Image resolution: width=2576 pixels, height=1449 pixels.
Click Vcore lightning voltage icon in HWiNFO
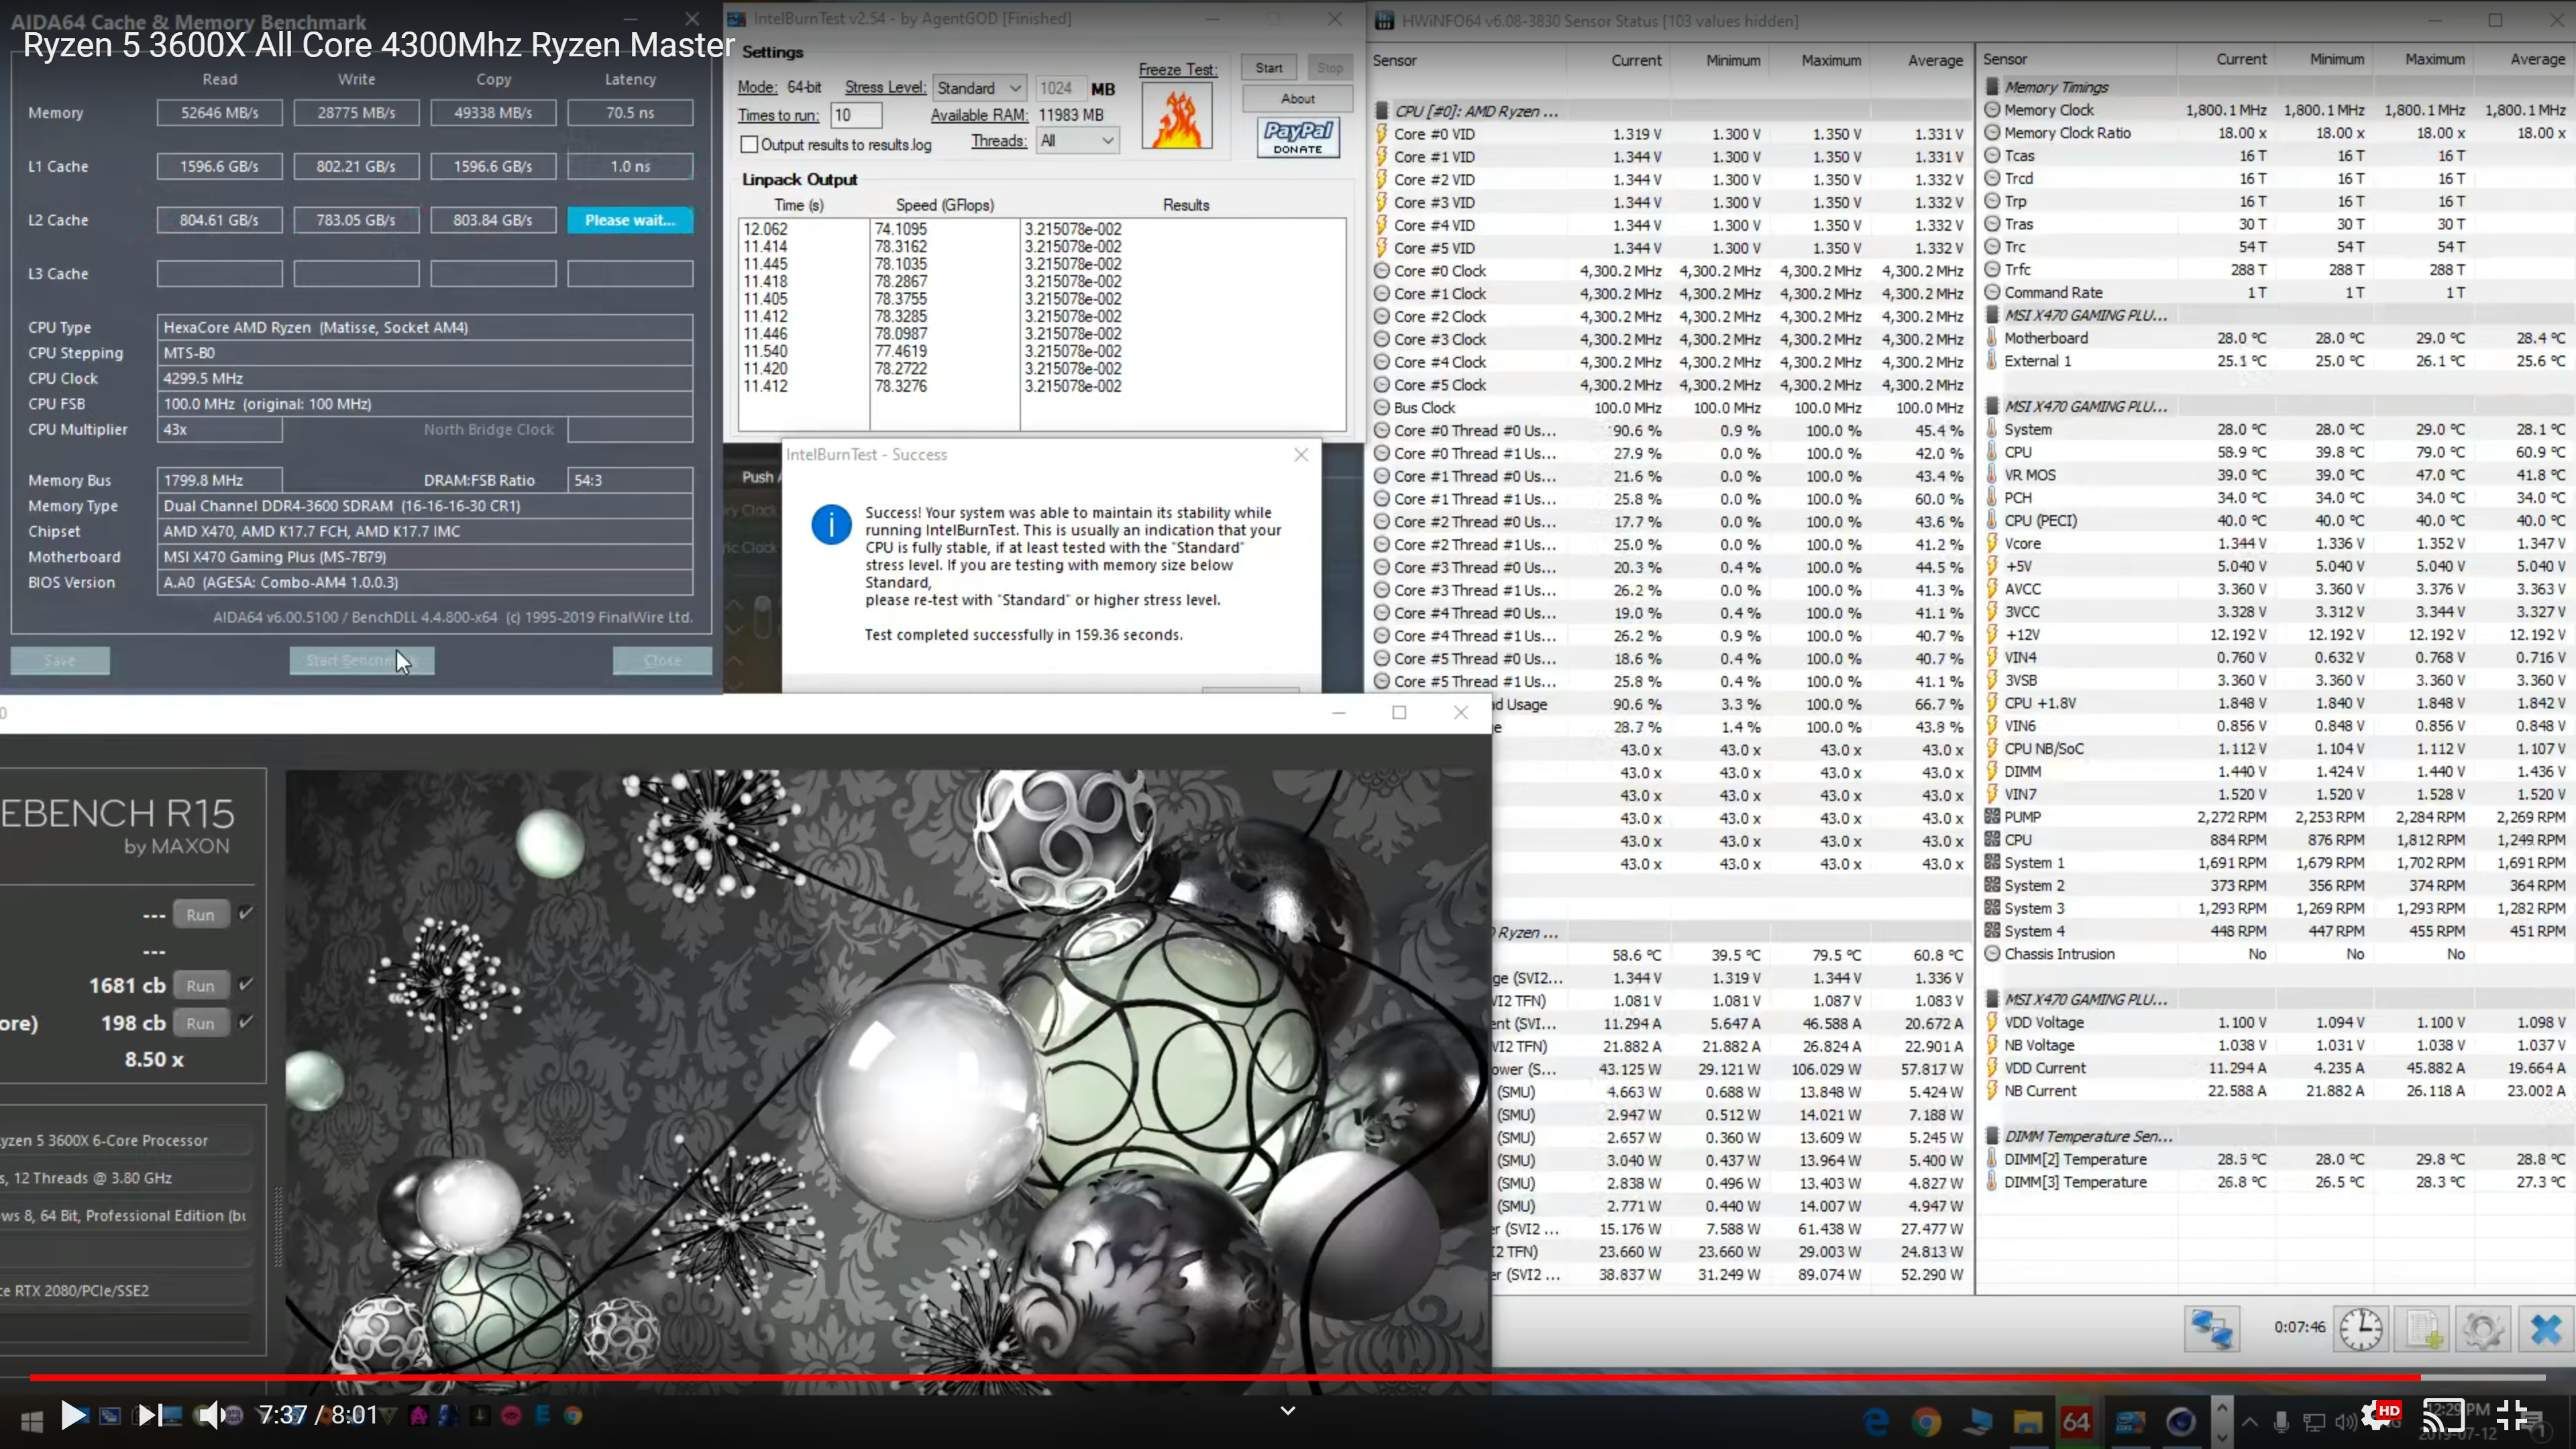(1992, 543)
